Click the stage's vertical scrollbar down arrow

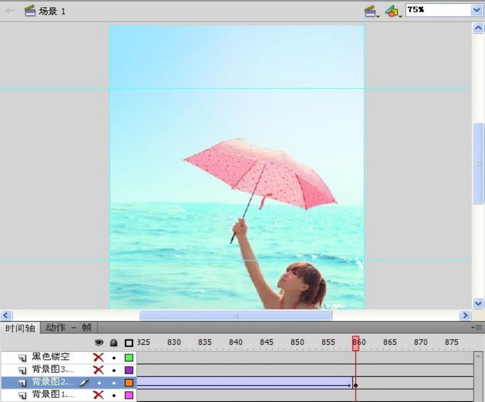(x=477, y=303)
